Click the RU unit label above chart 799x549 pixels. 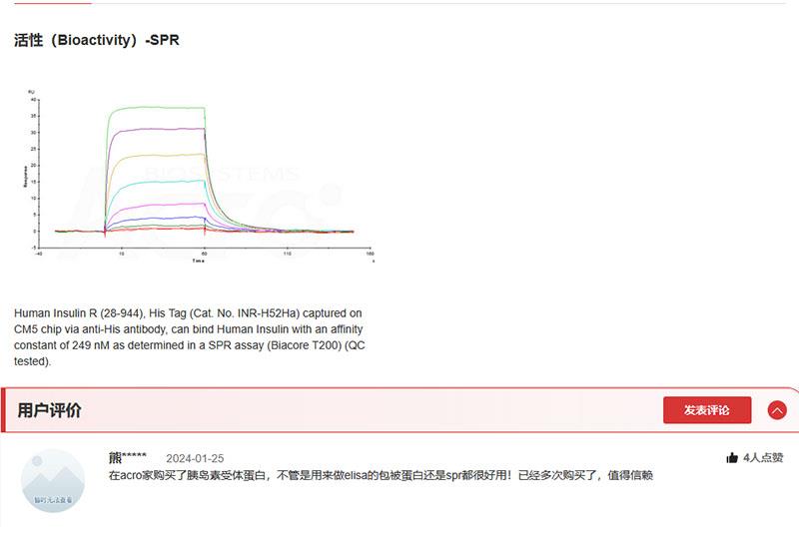(31, 92)
